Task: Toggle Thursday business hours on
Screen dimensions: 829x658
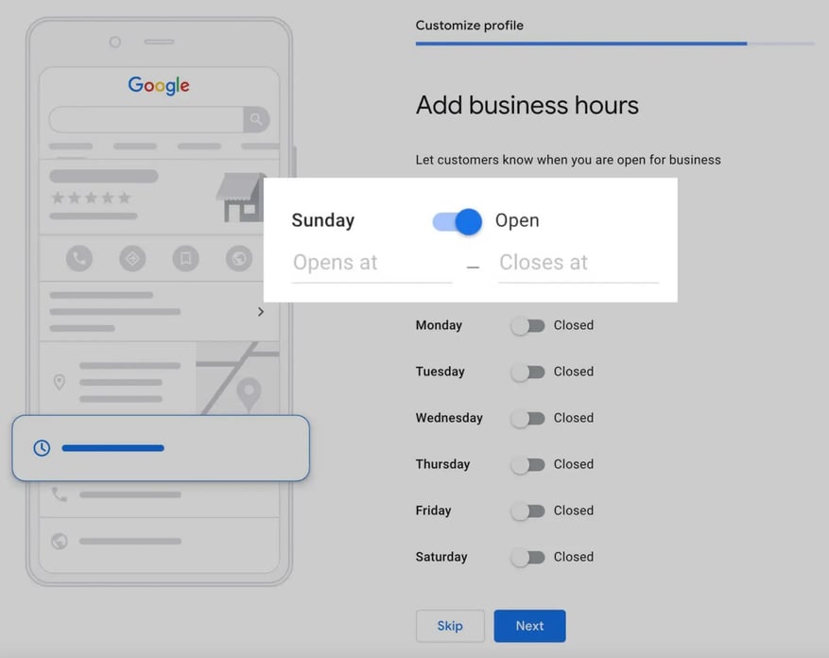Action: pos(527,465)
